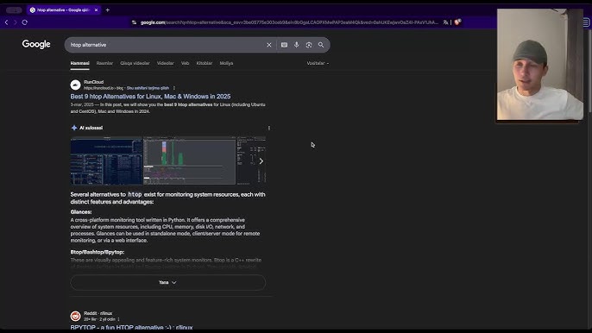This screenshot has width=592, height=333.
Task: Close the htop alternative tab
Action: click(96, 9)
